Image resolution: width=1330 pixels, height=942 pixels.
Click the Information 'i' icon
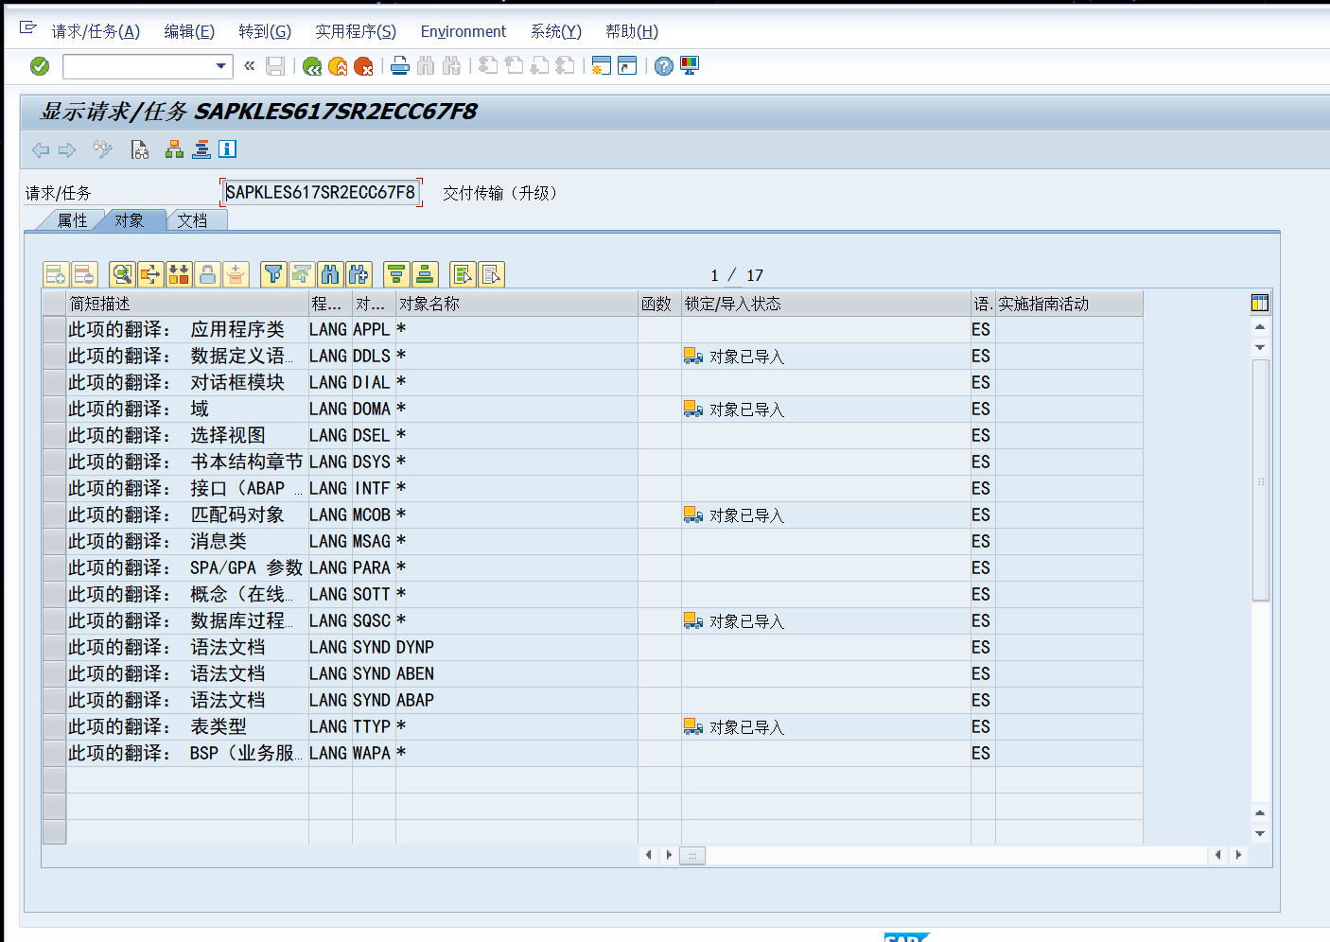[228, 149]
